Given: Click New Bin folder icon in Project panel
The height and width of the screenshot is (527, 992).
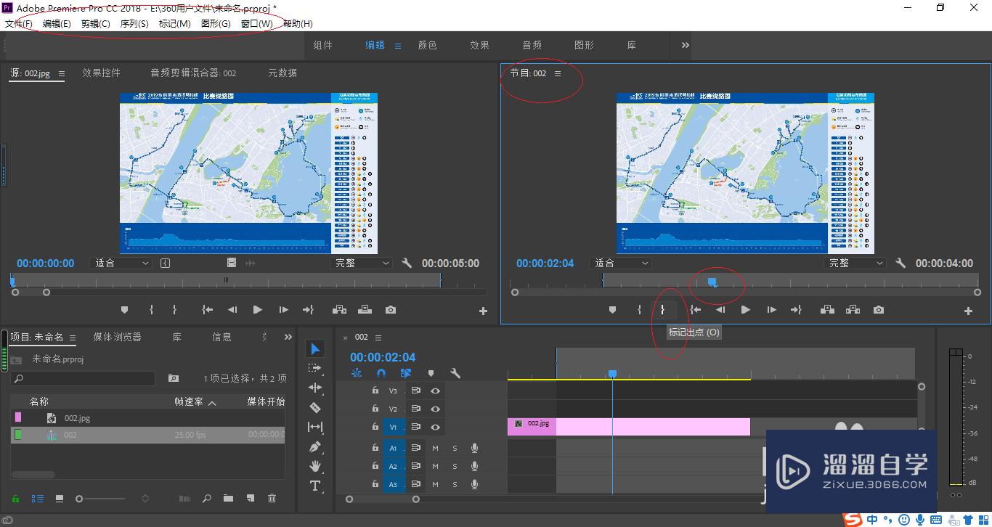Looking at the screenshot, I should click(x=228, y=499).
